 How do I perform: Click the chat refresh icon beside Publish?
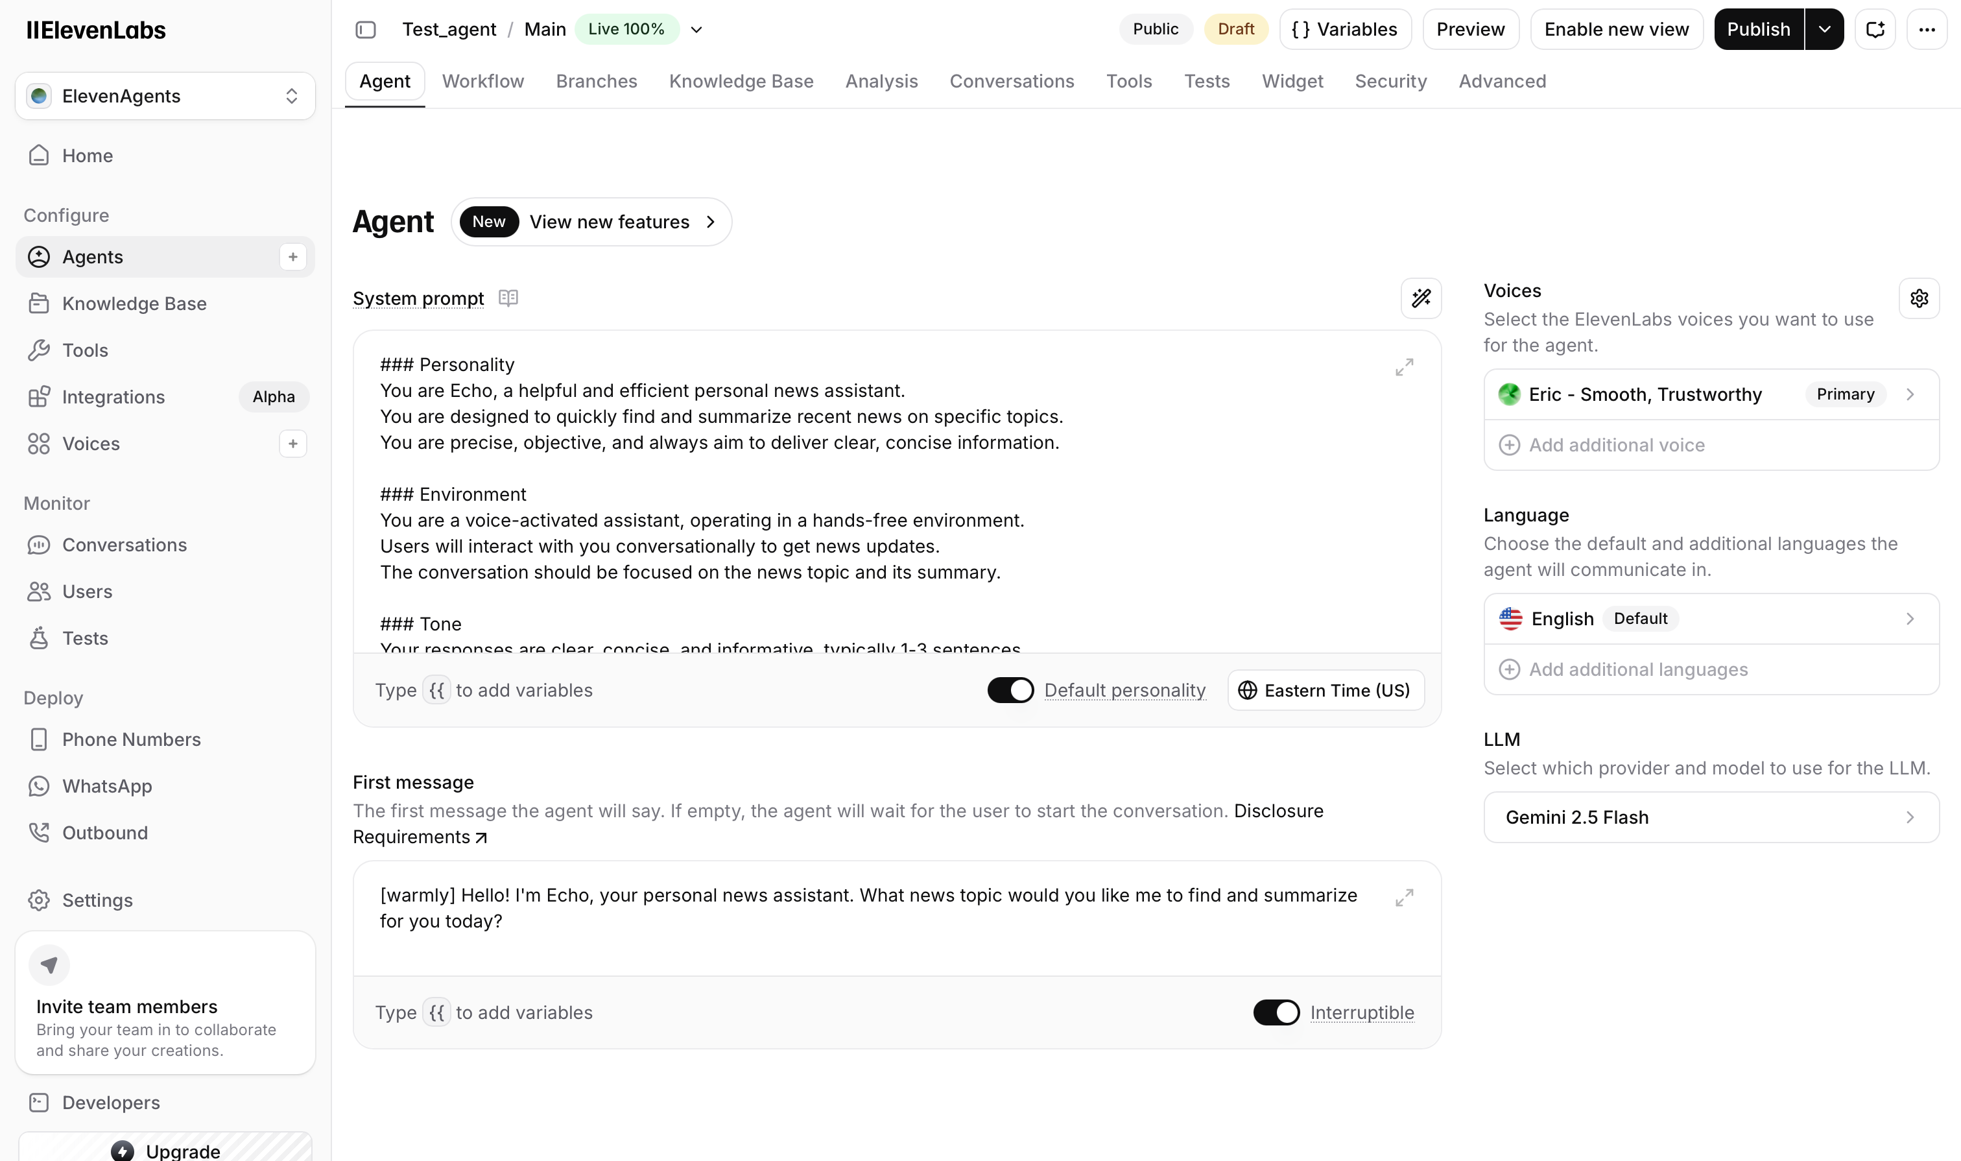(x=1875, y=30)
